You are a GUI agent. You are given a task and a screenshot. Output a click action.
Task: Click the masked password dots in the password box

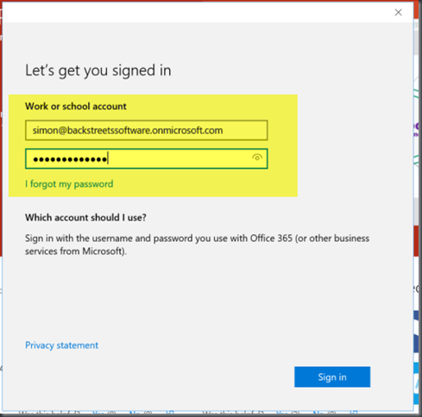70,159
